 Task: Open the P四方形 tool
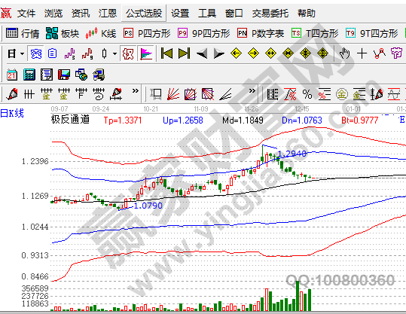[x=147, y=33]
